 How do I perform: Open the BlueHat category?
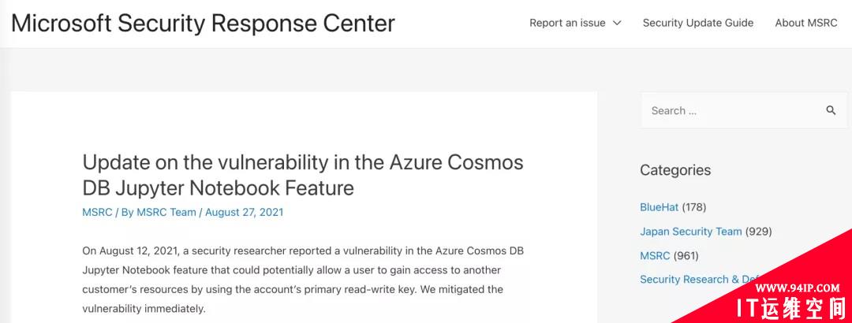pyautogui.click(x=659, y=207)
